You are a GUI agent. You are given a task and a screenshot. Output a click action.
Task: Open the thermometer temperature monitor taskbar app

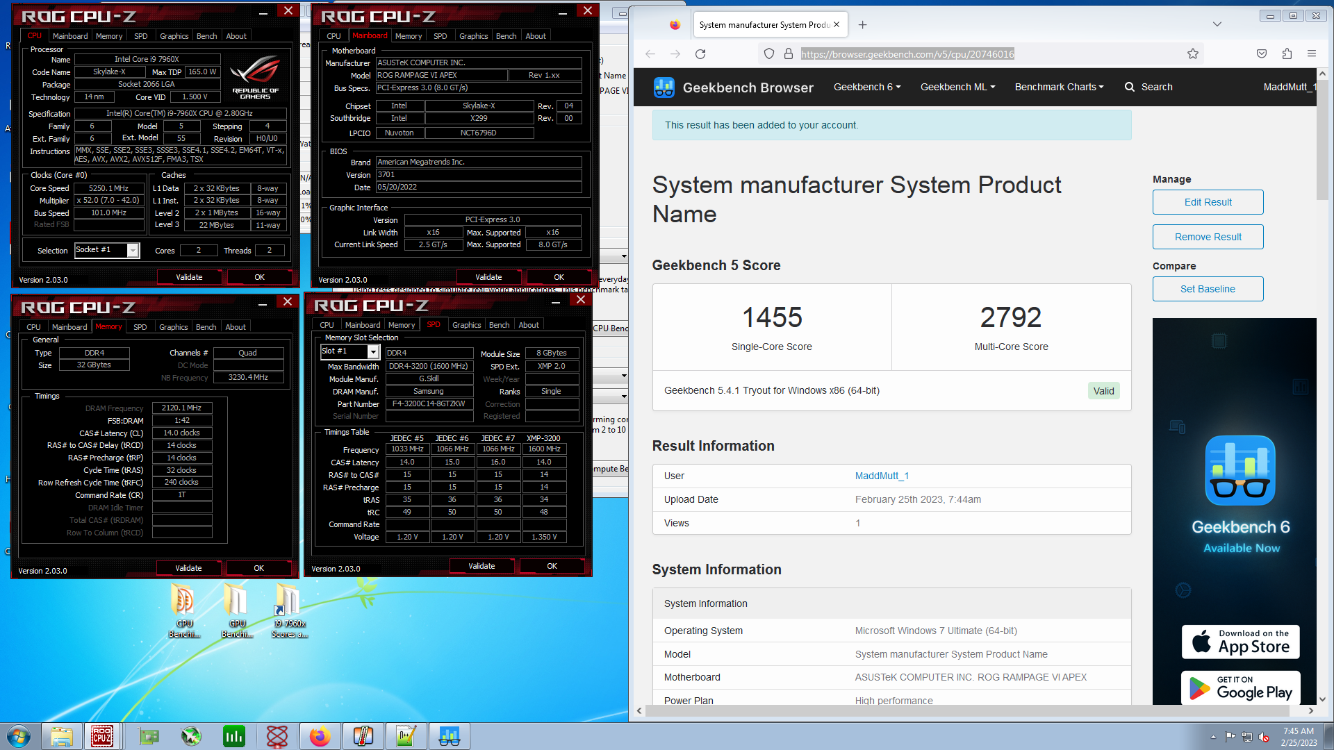point(363,736)
